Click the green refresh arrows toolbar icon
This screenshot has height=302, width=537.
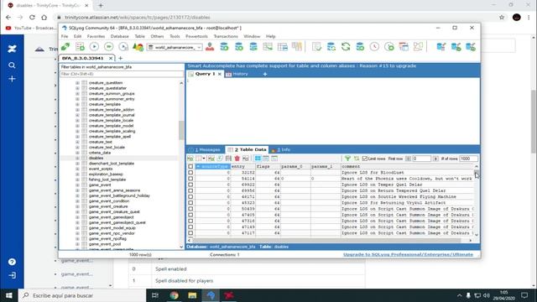[x=346, y=47]
